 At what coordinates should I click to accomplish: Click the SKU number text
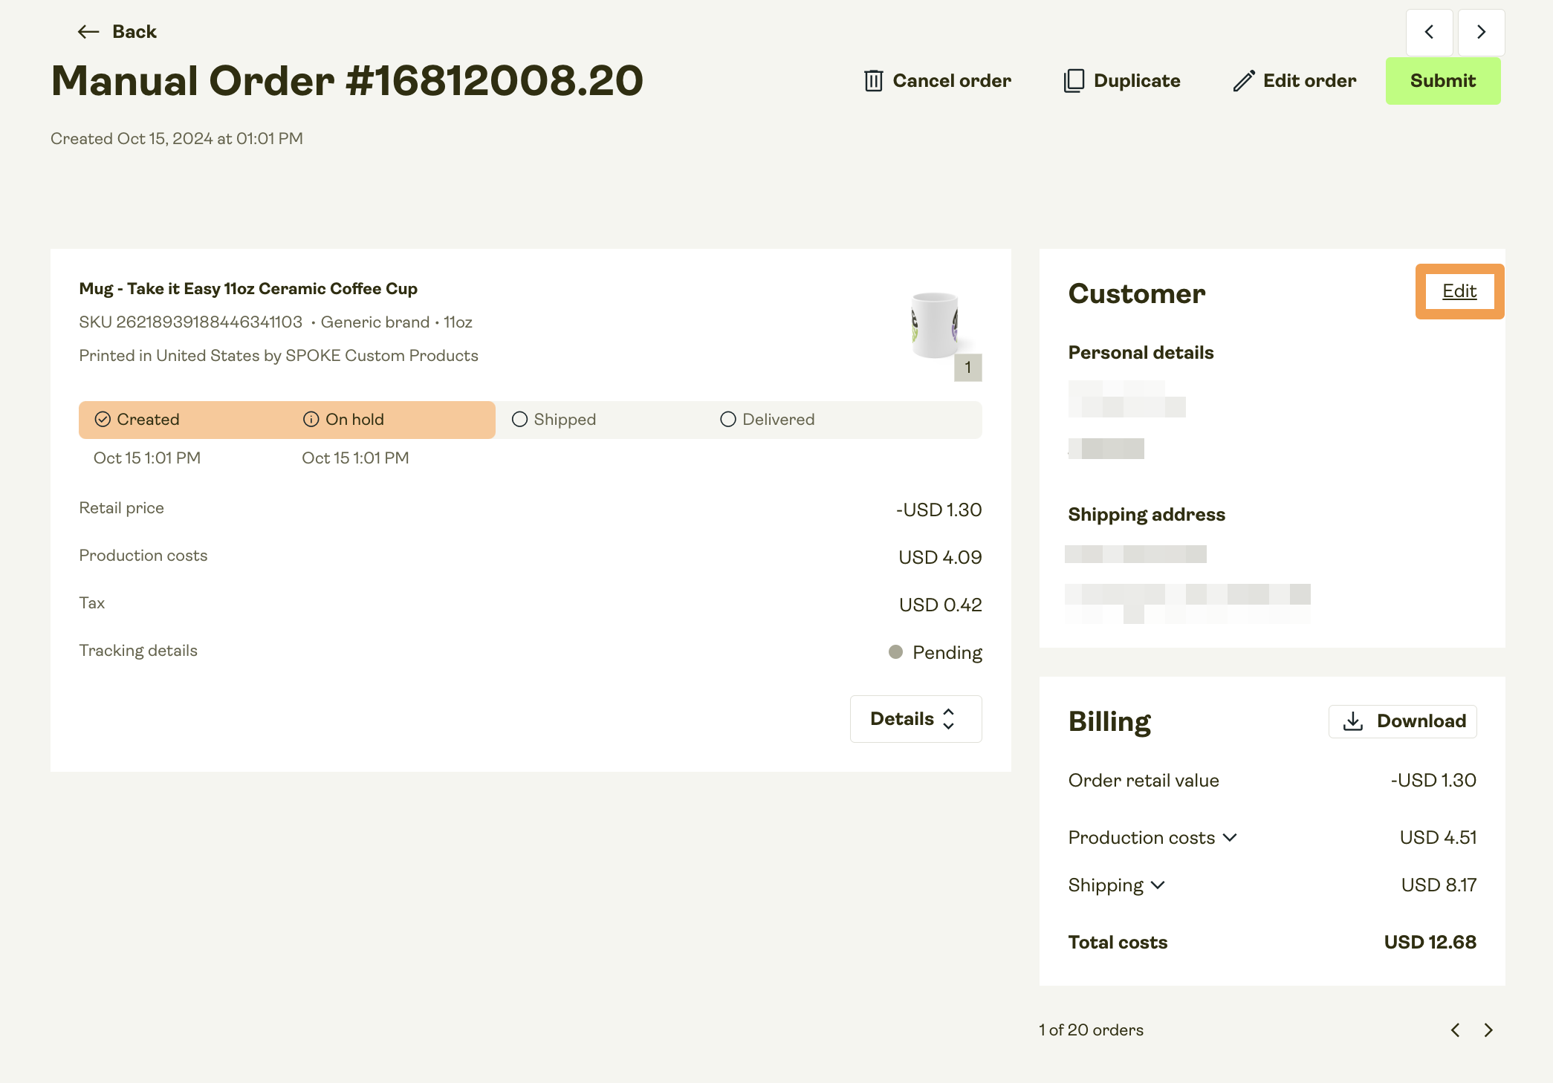click(x=191, y=322)
